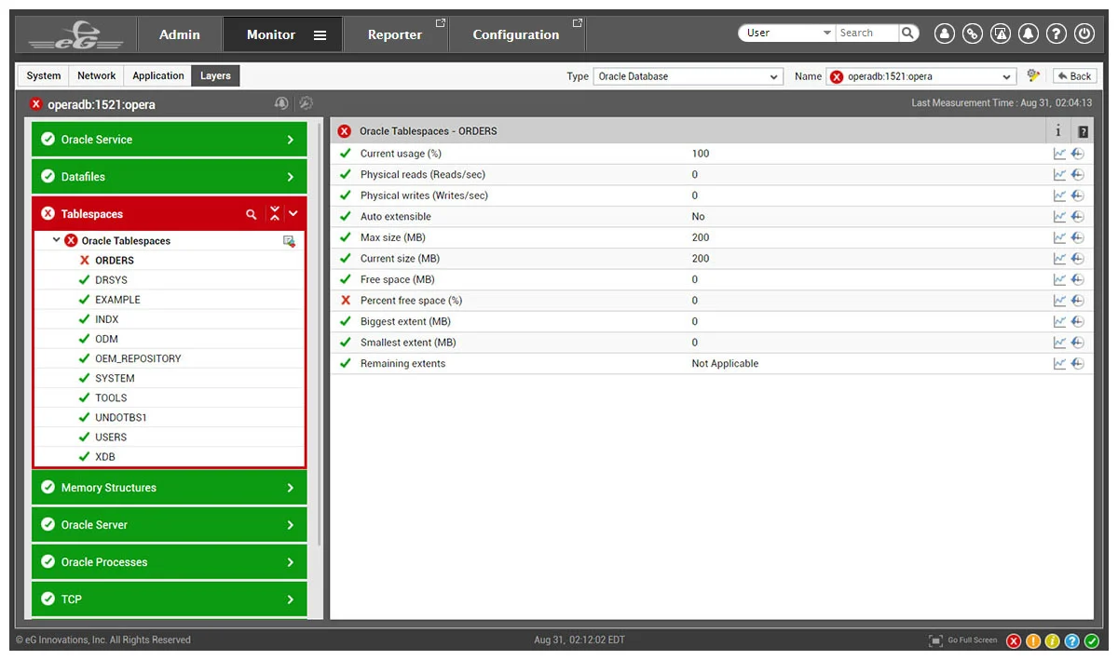Viewport: 1118px width, 660px height.
Task: Select the Layers tab
Action: [215, 76]
